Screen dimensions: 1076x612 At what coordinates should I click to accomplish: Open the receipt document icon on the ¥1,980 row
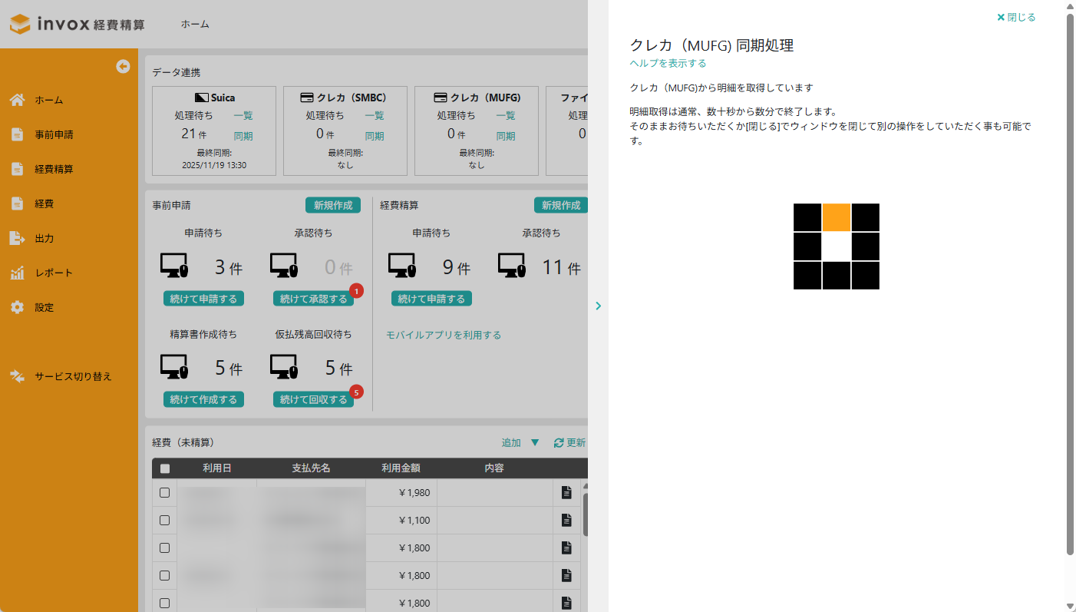[566, 492]
